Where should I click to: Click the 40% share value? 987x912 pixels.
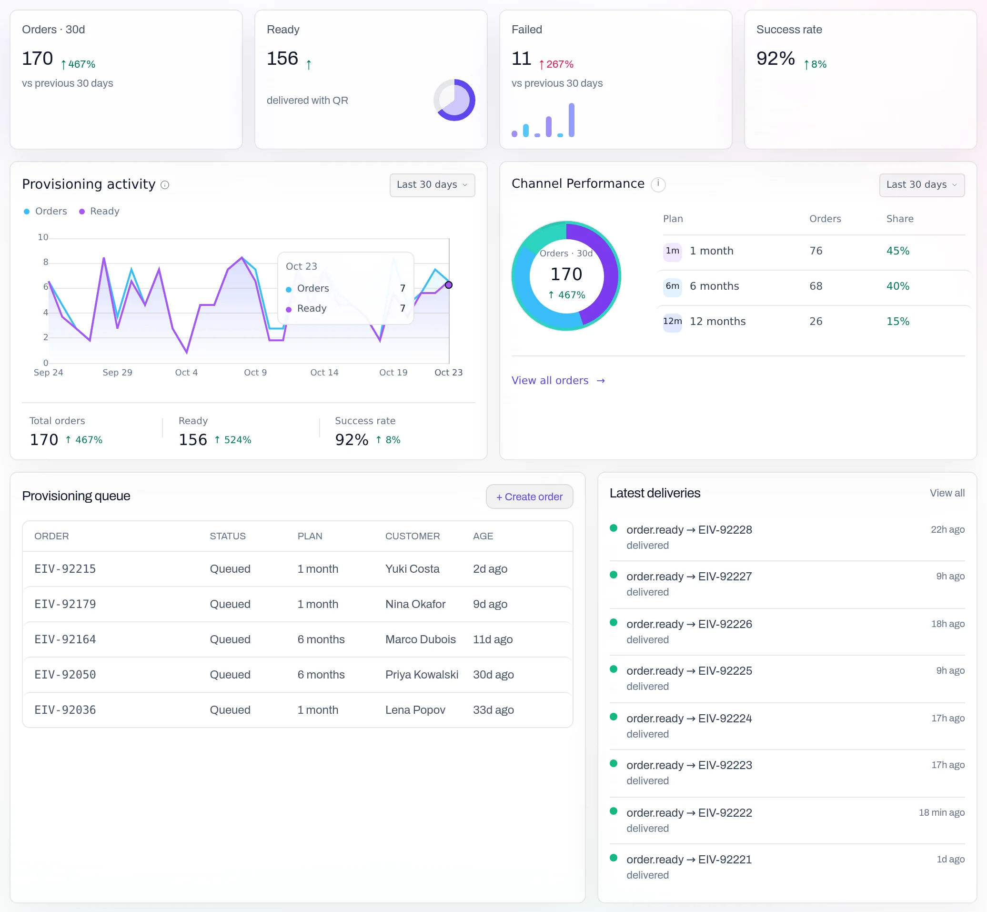click(897, 286)
